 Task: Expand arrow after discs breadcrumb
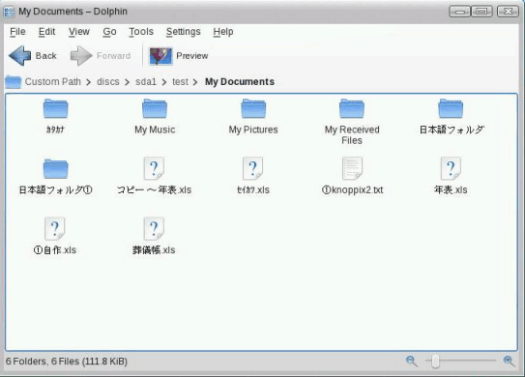click(x=127, y=82)
